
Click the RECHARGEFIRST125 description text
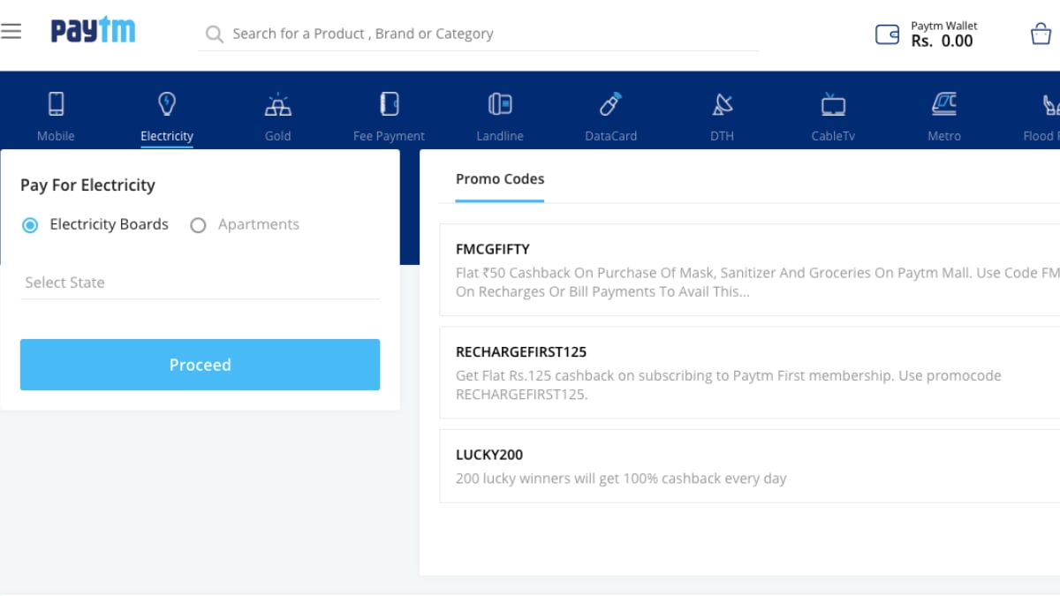coord(729,385)
